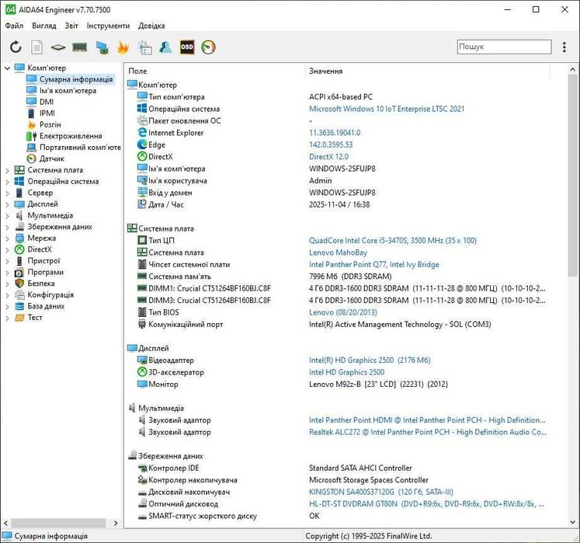Expand the Операційна система tree node
The height and width of the screenshot is (543, 580).
click(x=7, y=182)
